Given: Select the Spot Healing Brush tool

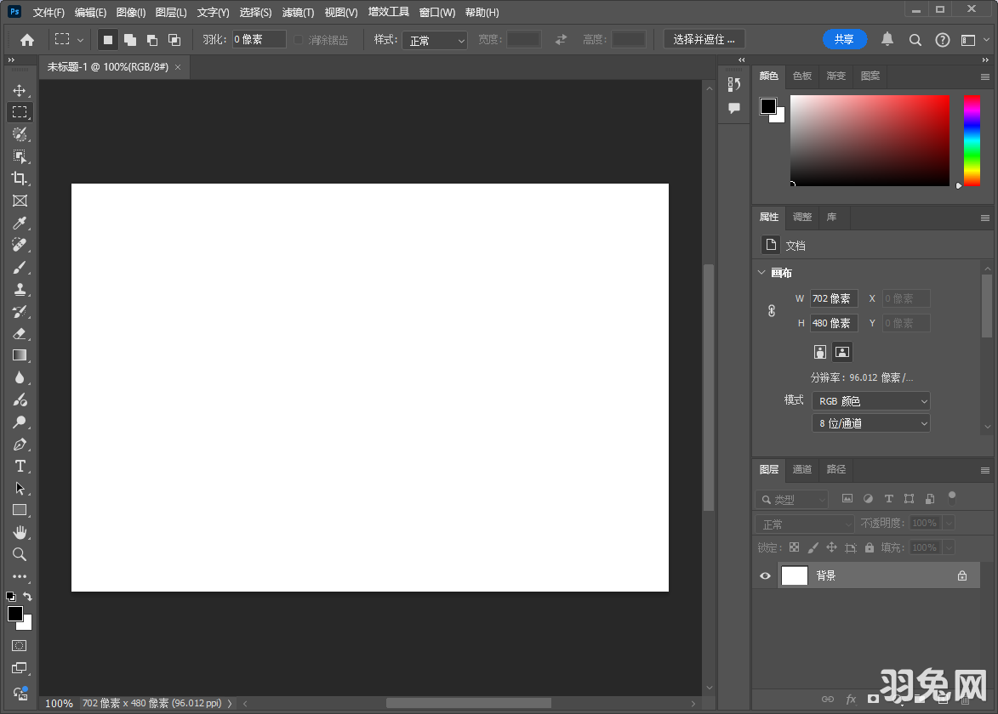Looking at the screenshot, I should point(20,245).
